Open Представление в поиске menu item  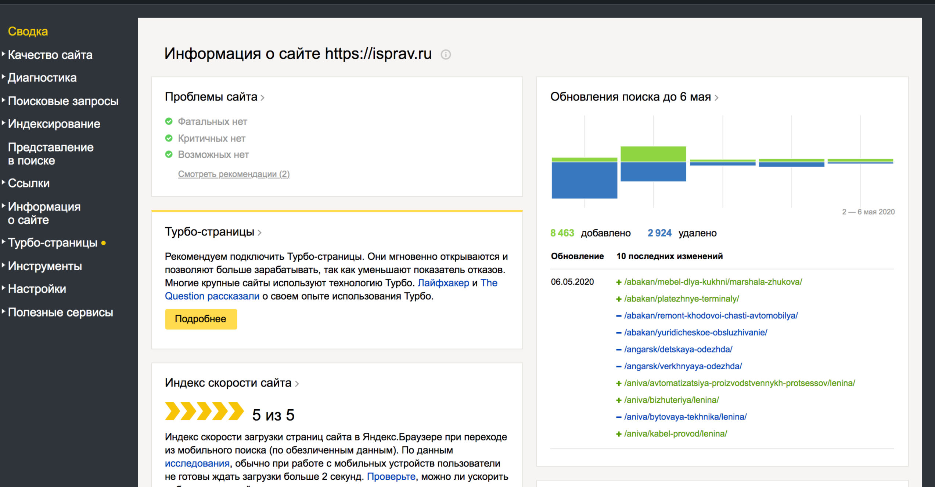50,154
